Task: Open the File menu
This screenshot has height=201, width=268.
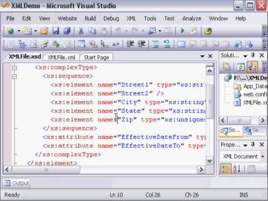Action: click(10, 18)
